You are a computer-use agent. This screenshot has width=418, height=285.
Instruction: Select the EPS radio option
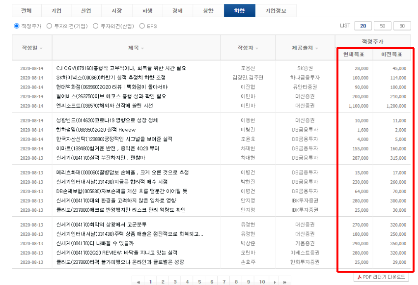[142, 26]
